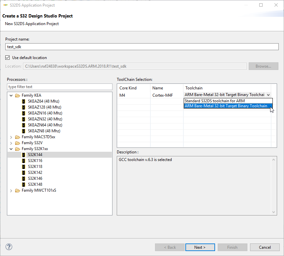
Task: Select S32K148 in the processors tree
Action: [35, 184]
